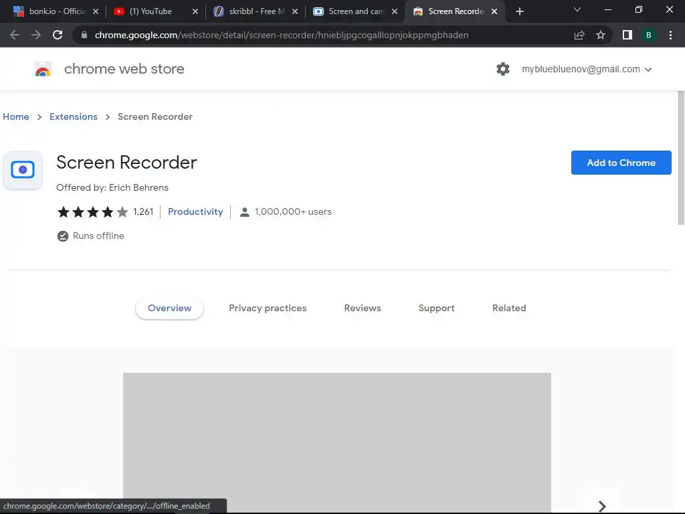Open the tab search dropdown arrow

coord(577,9)
